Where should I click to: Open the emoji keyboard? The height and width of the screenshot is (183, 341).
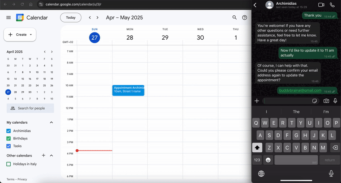click(x=268, y=160)
